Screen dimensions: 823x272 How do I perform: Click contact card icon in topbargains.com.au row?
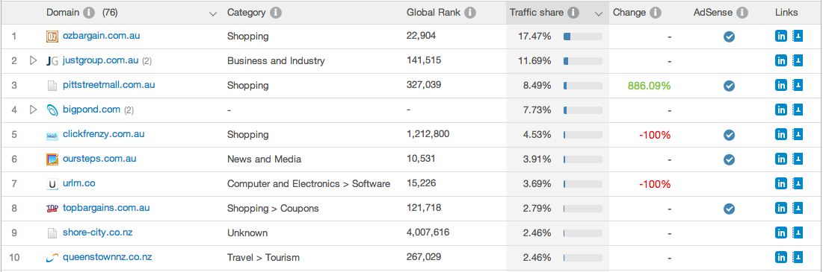click(798, 208)
